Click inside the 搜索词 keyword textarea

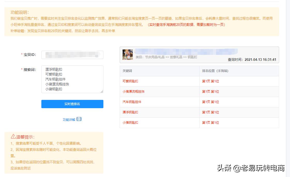point(72,79)
